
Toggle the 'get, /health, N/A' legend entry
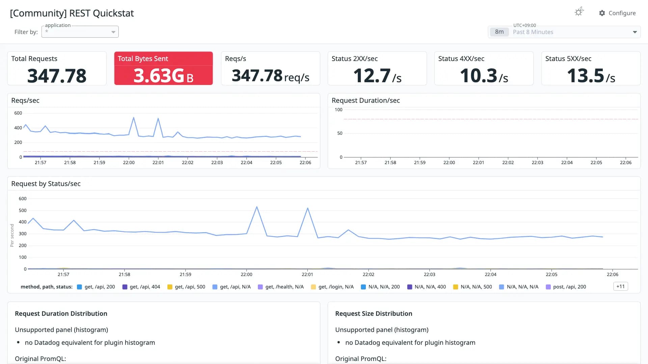[x=281, y=287]
